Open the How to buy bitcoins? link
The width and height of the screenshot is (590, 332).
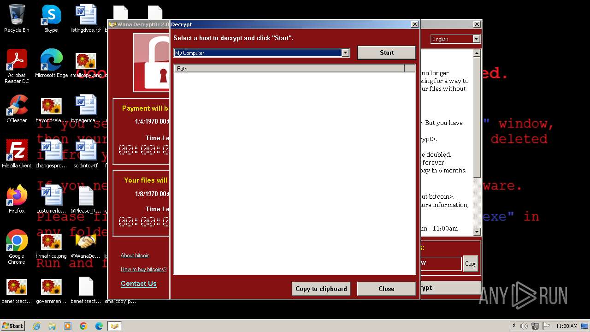(x=144, y=269)
